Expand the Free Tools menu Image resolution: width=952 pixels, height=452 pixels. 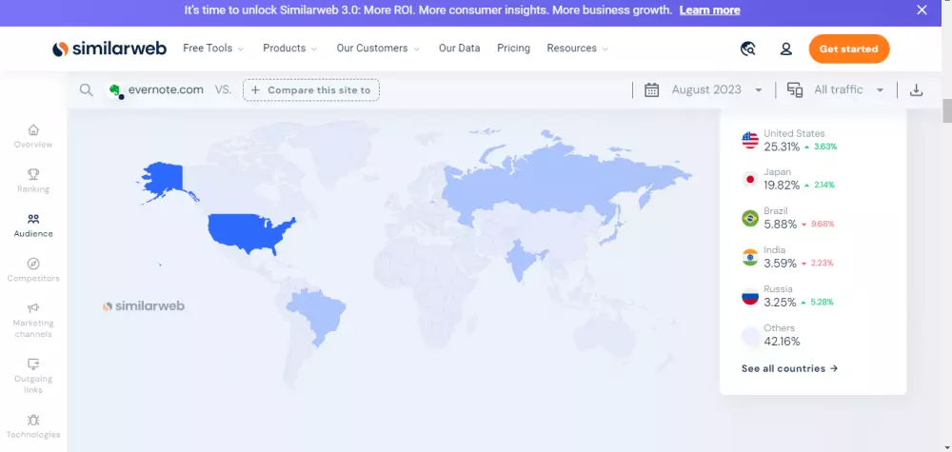pos(213,49)
